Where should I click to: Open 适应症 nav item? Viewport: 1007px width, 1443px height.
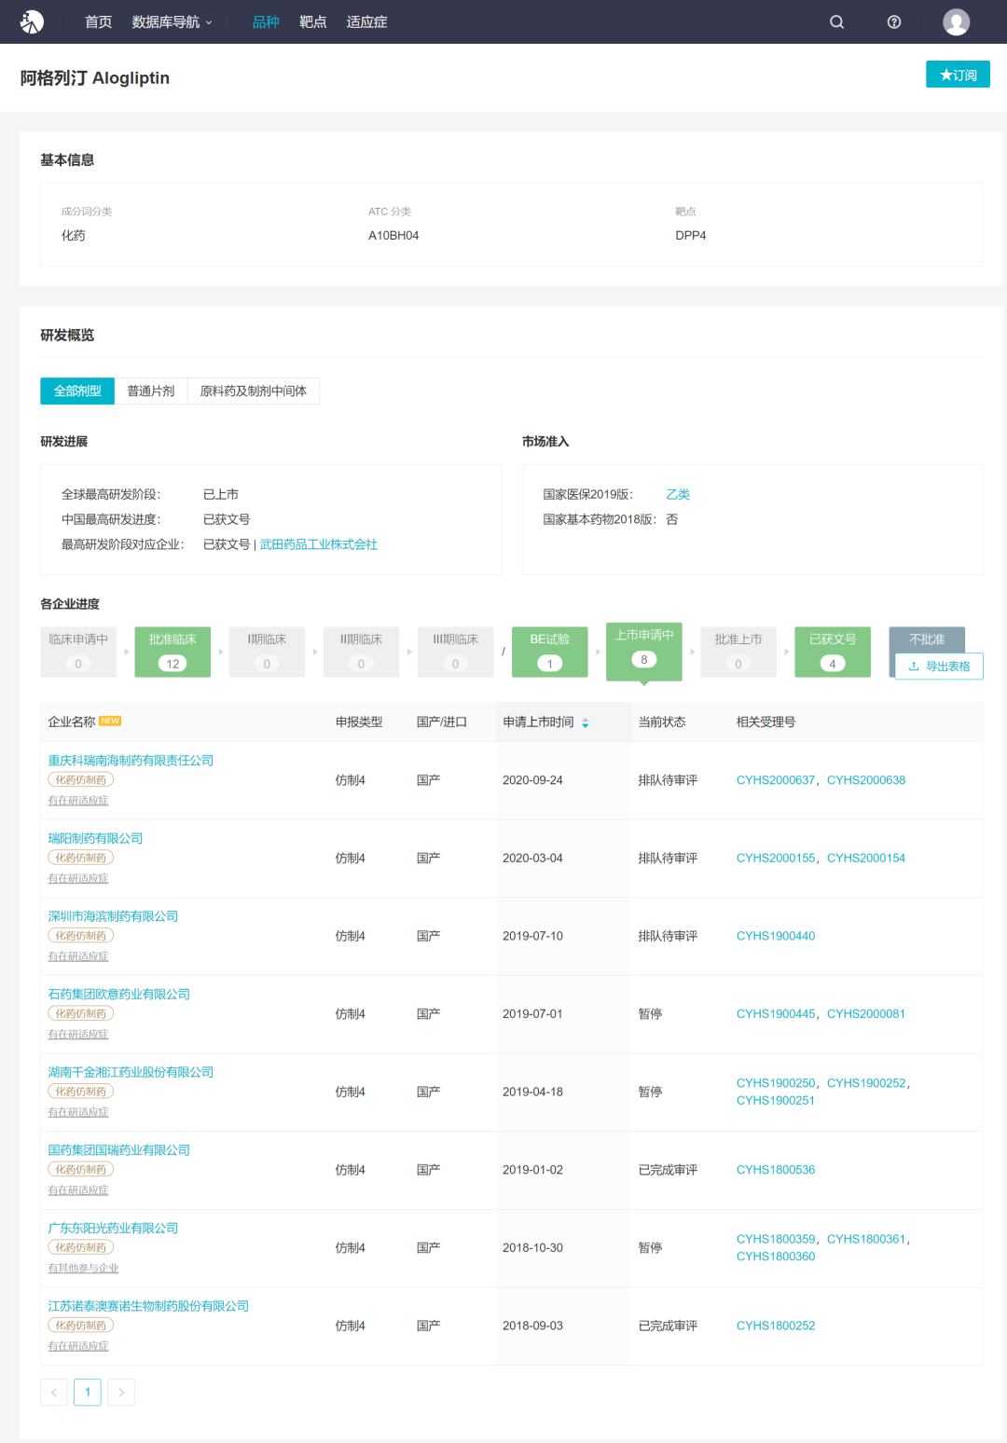pyautogui.click(x=366, y=21)
